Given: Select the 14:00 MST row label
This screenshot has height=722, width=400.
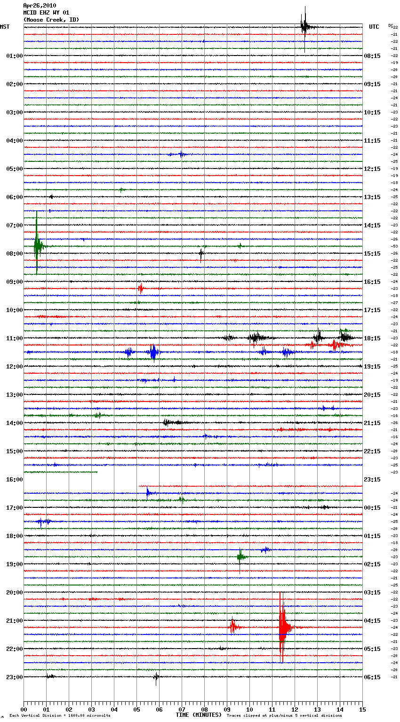Looking at the screenshot, I should [14, 423].
